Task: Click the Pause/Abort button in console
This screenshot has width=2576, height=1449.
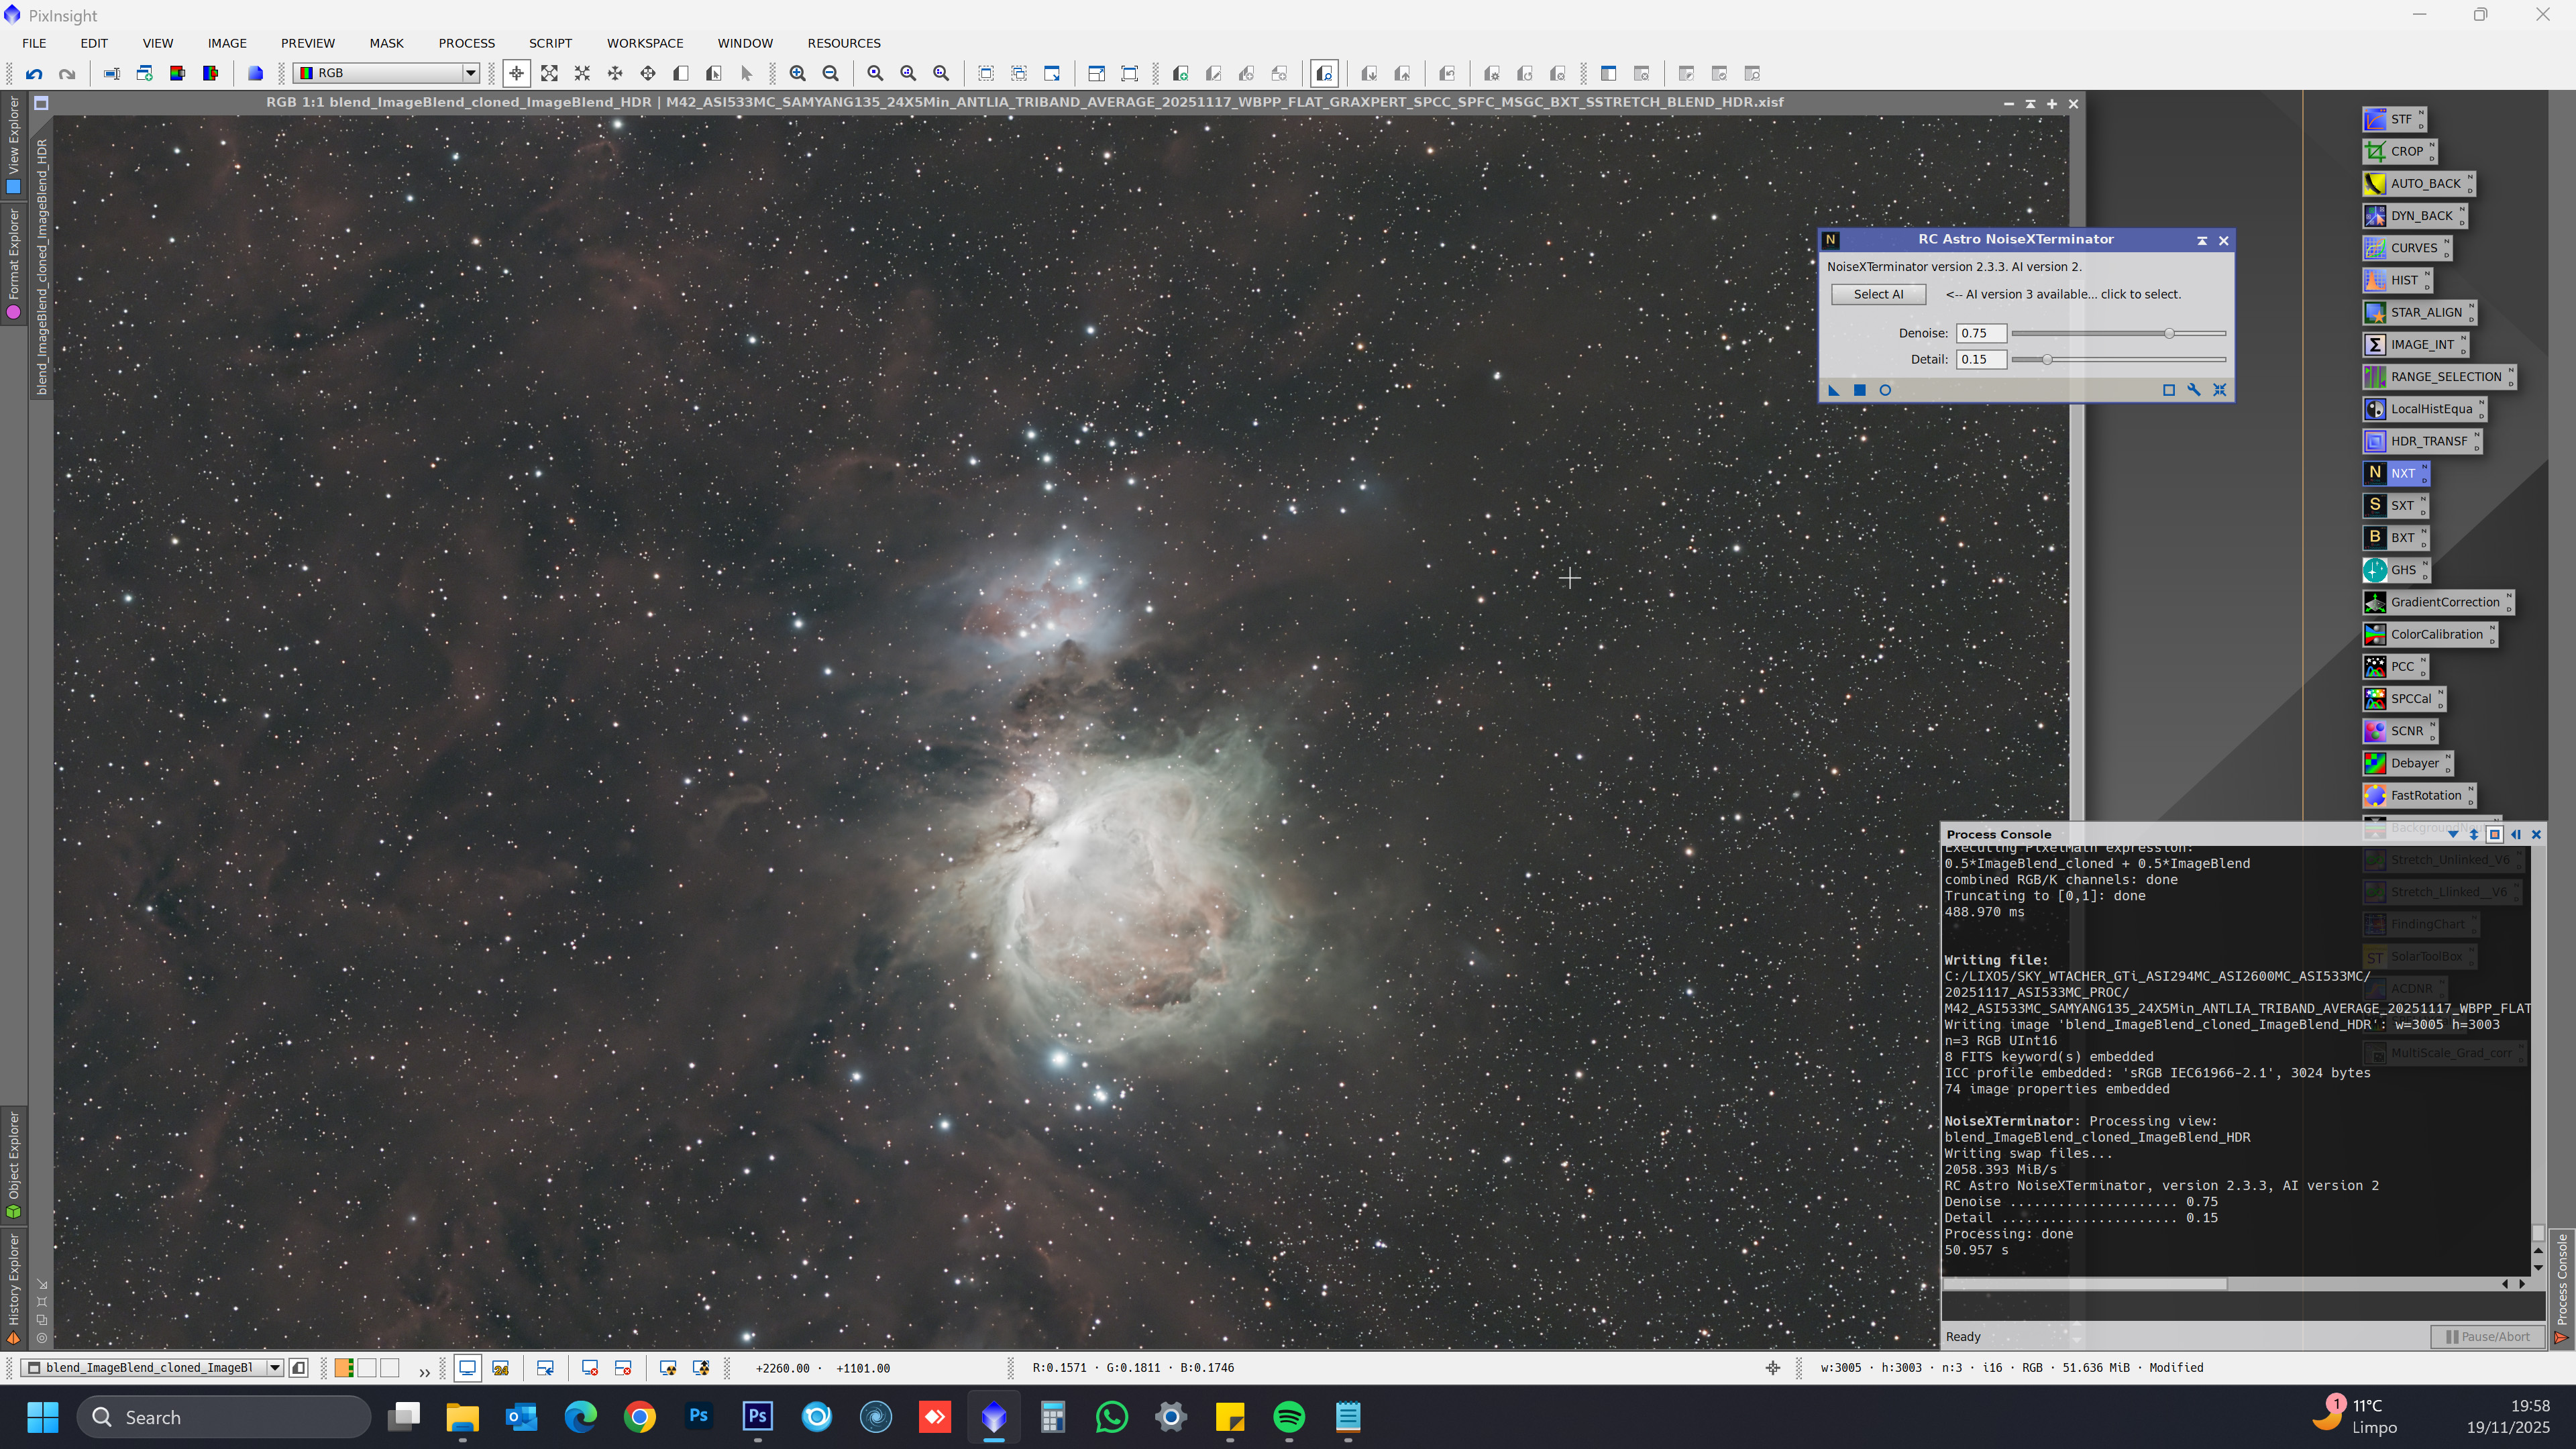Action: pos(2487,1336)
